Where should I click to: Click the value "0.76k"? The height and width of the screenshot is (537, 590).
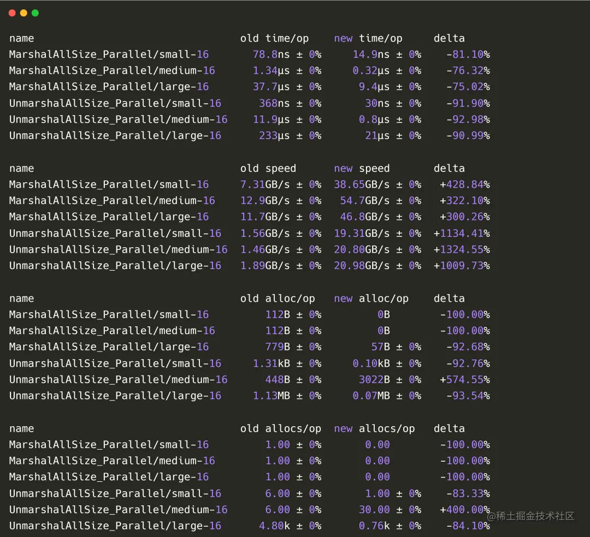click(374, 526)
